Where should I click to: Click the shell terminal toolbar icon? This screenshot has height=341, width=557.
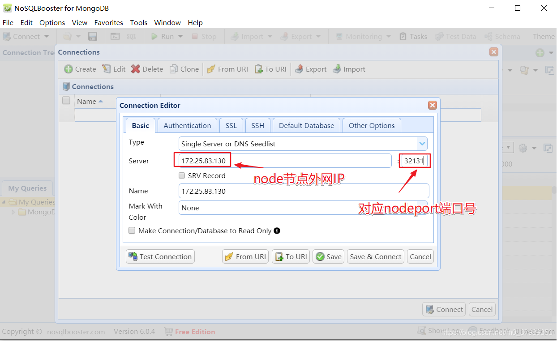pyautogui.click(x=115, y=36)
